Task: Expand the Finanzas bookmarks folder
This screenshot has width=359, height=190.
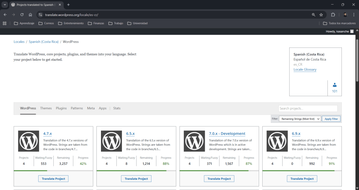Action: [96, 23]
